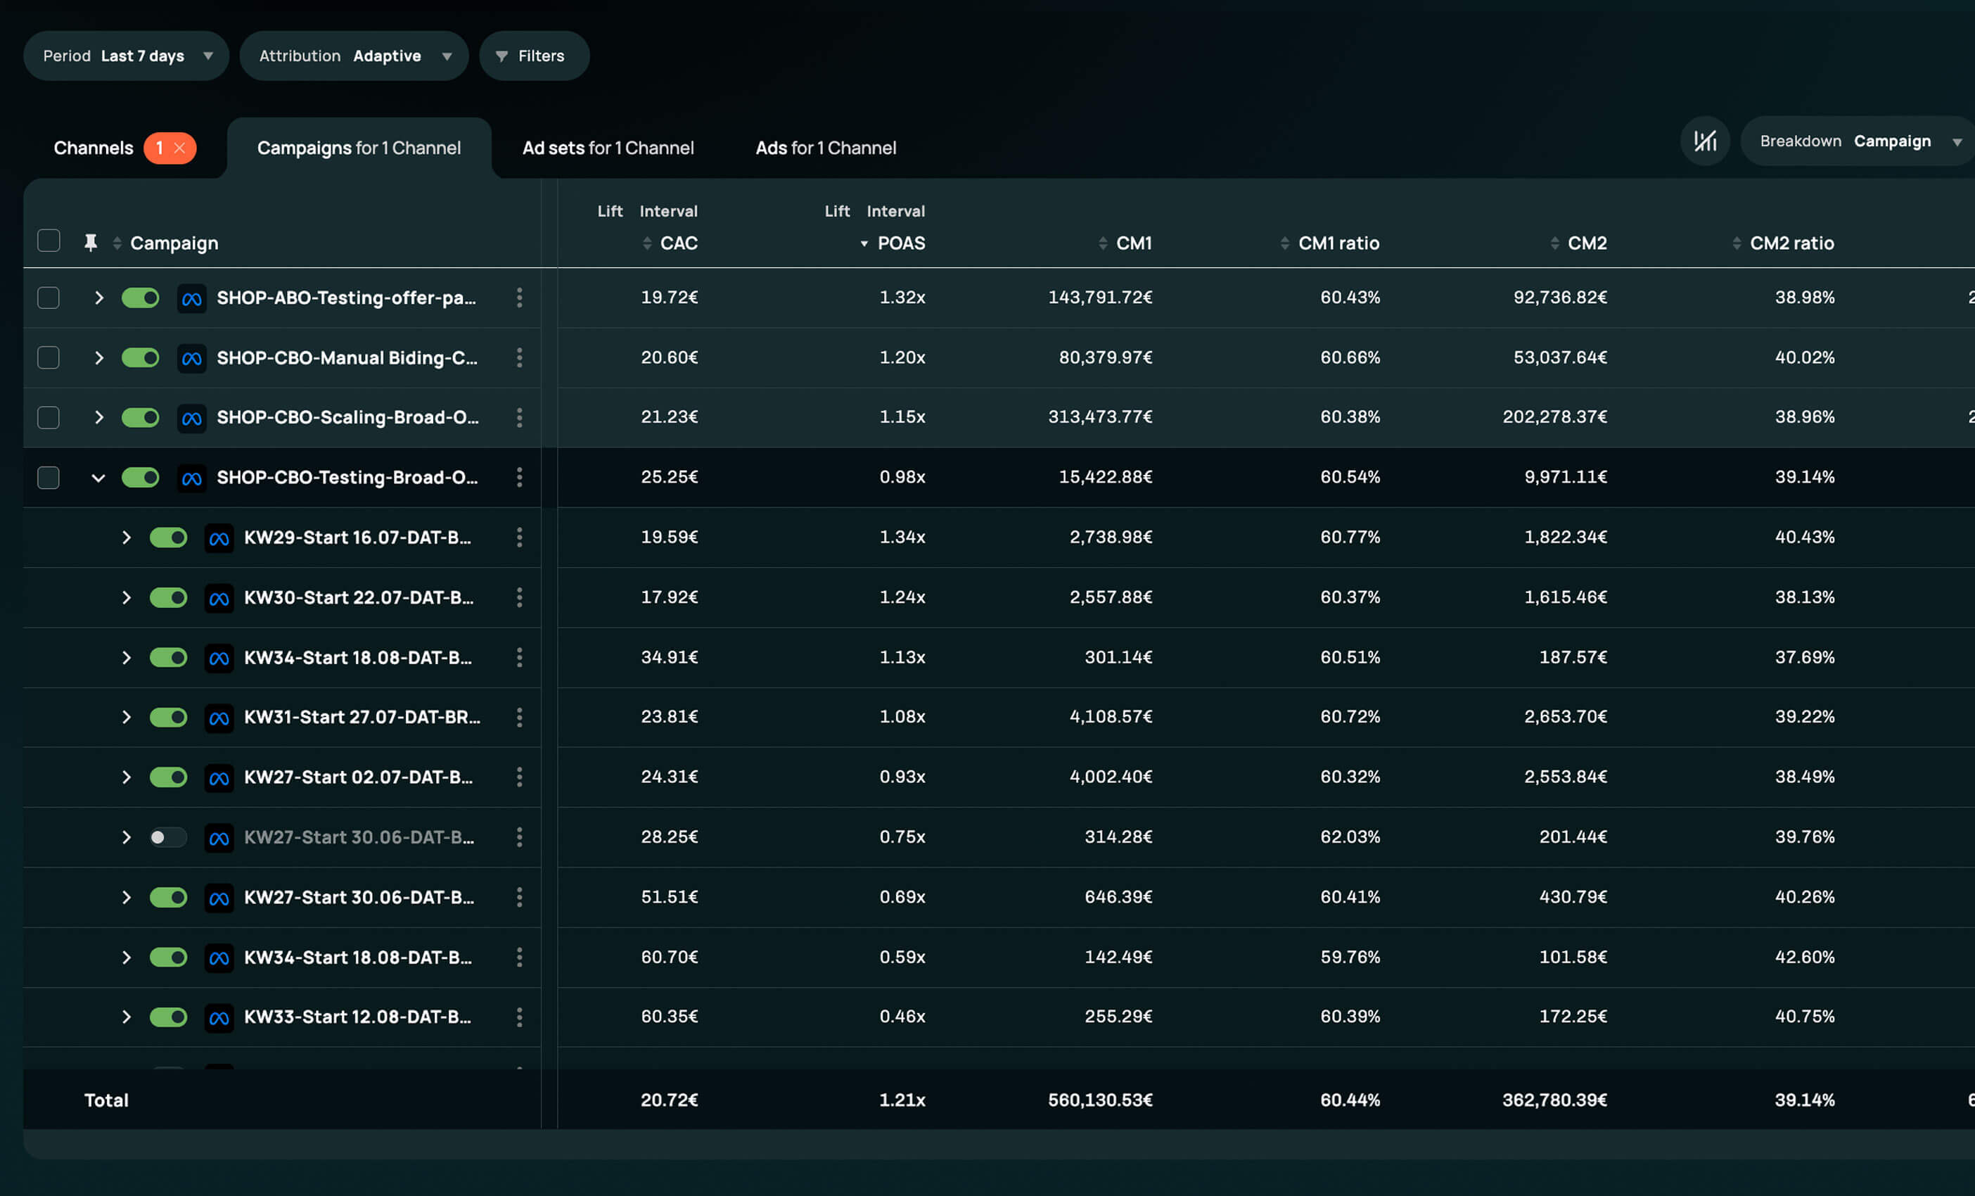Switch to the Channels tab
Image resolution: width=1975 pixels, height=1196 pixels.
coord(93,148)
